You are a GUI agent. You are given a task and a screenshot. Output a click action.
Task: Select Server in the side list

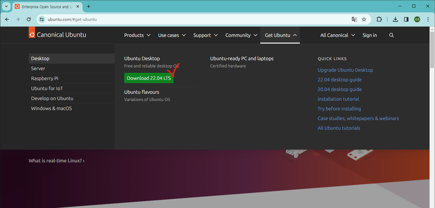click(x=72, y=68)
